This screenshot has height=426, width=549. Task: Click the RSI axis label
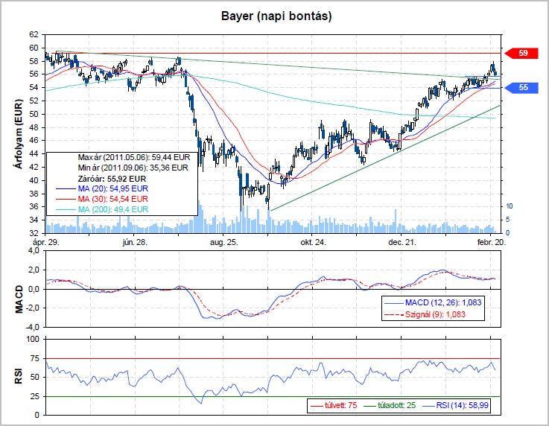click(19, 376)
